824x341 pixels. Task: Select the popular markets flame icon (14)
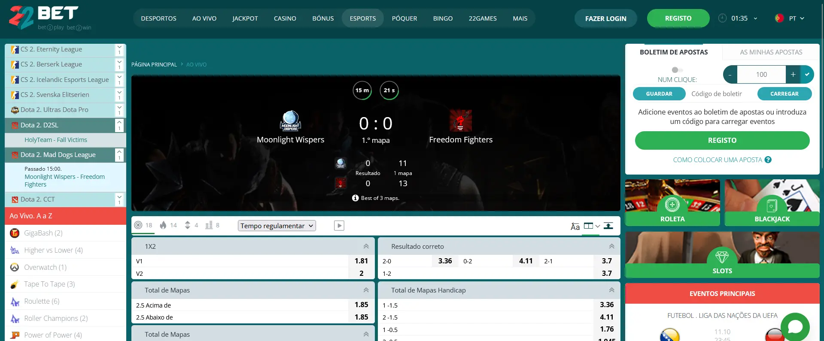tap(163, 225)
